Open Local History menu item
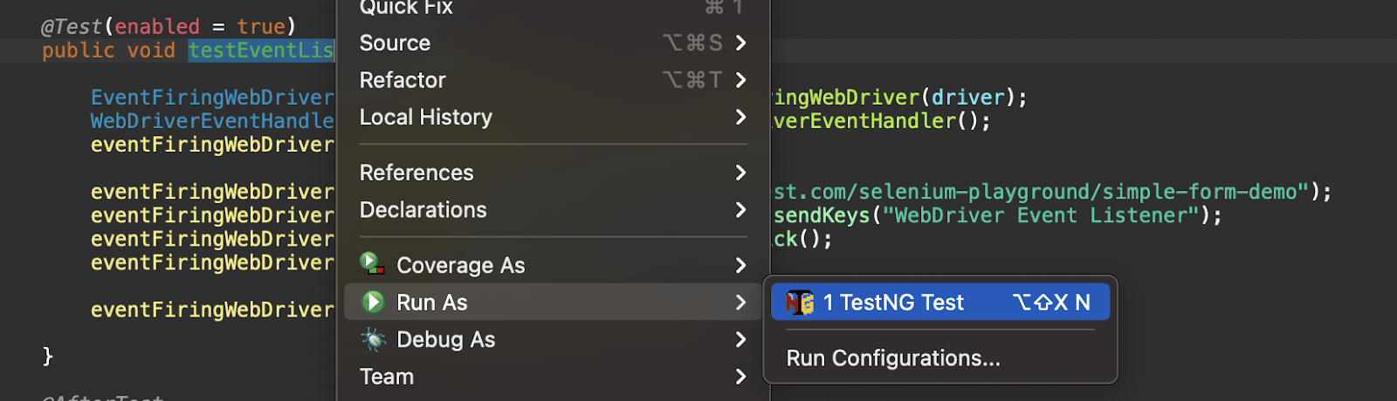 (426, 117)
